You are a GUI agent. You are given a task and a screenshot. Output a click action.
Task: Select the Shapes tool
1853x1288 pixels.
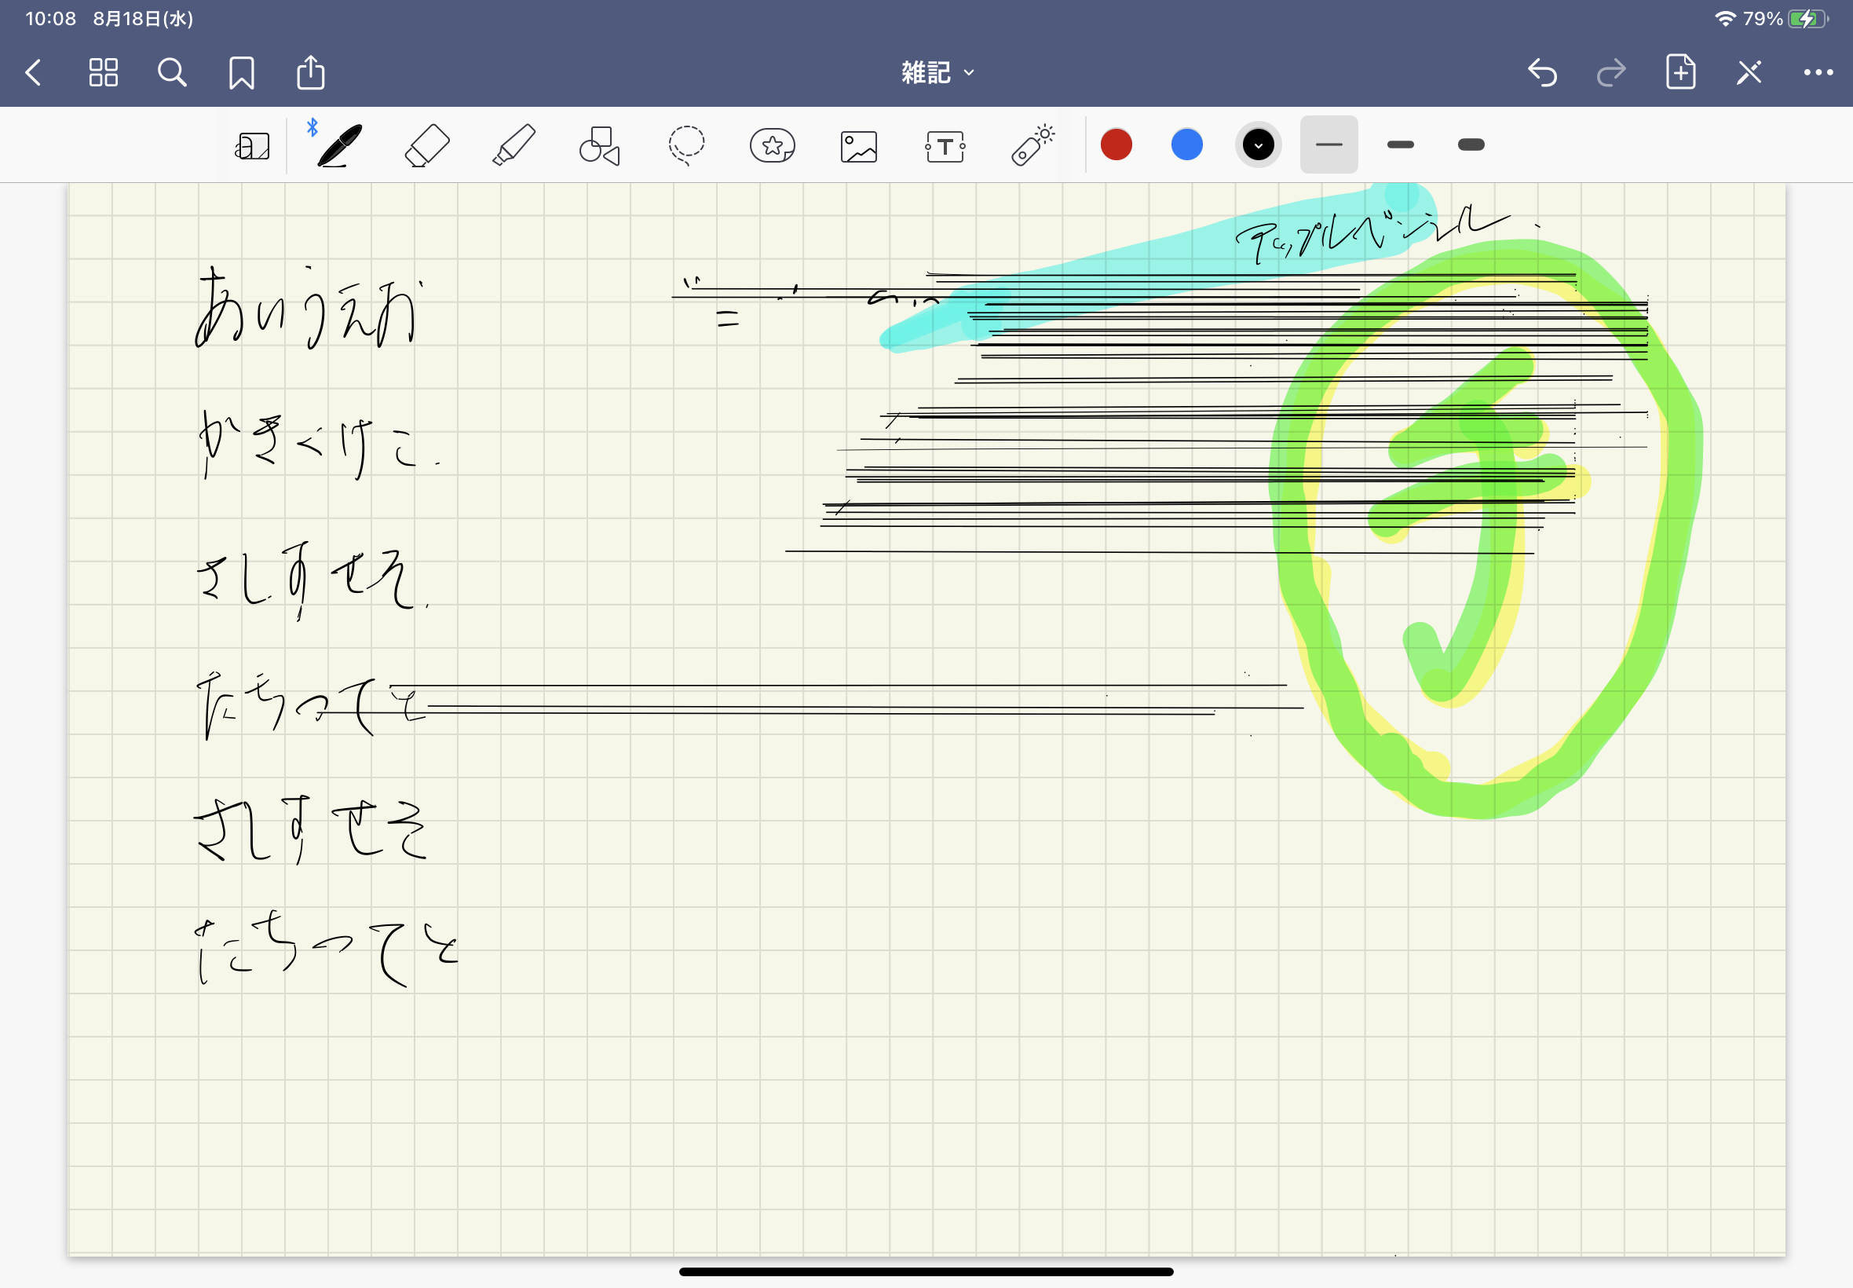pyautogui.click(x=599, y=146)
